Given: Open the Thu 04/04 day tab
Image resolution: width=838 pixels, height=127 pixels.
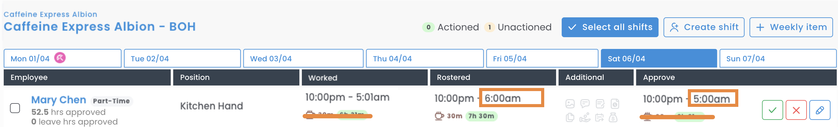Looking at the screenshot, I should [x=392, y=59].
